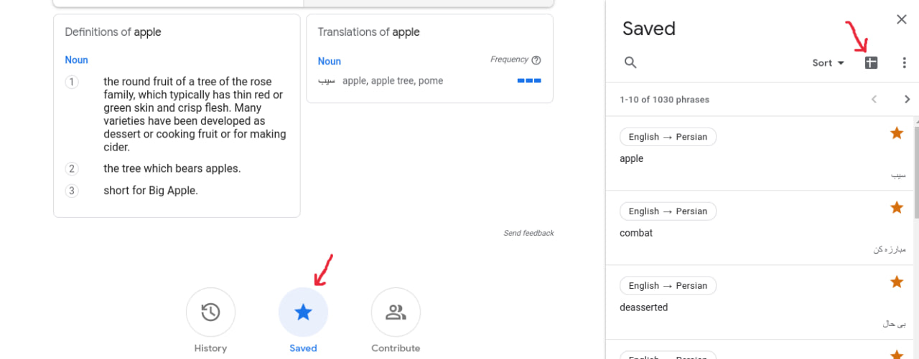Click 'Translations of apple' heading
Screen dimensions: 919x359
click(369, 32)
